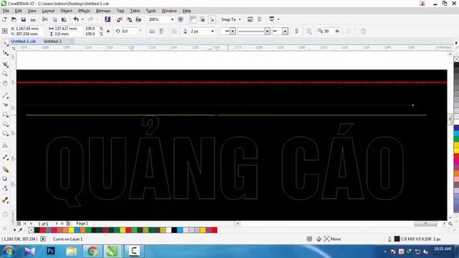Click the Page 1 tab

click(x=82, y=223)
